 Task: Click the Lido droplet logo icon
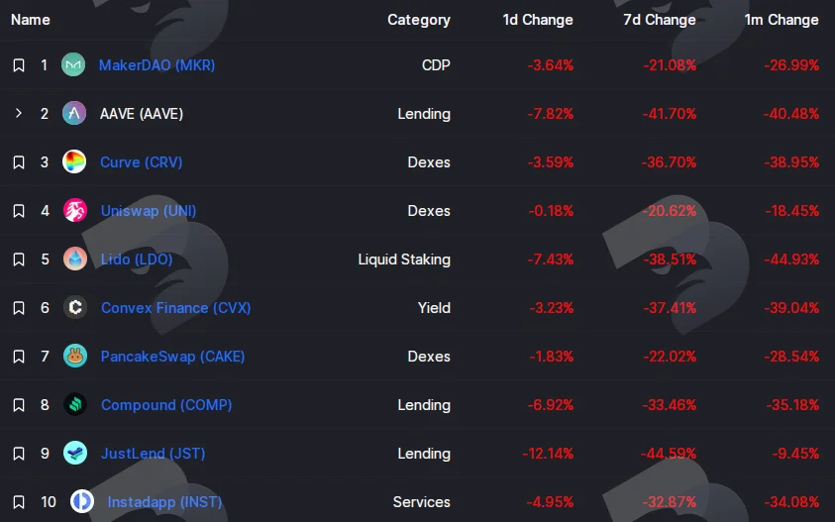75,259
